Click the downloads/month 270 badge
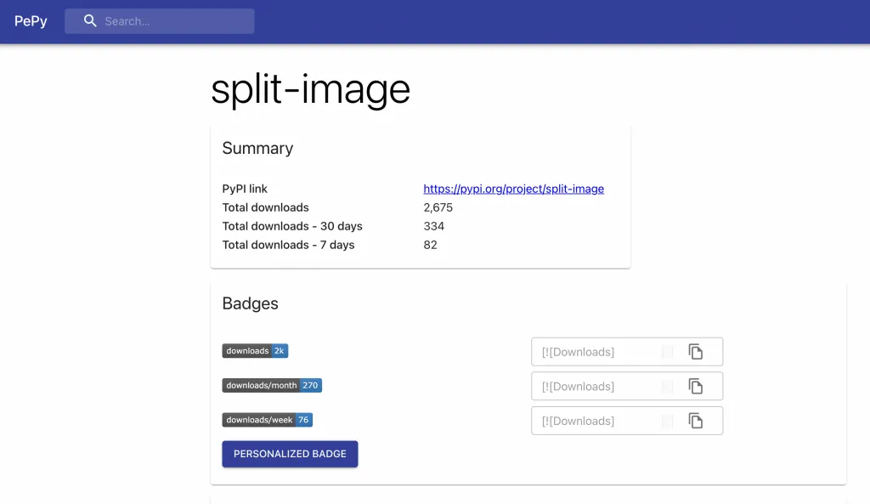Image resolution: width=870 pixels, height=504 pixels. 272,385
